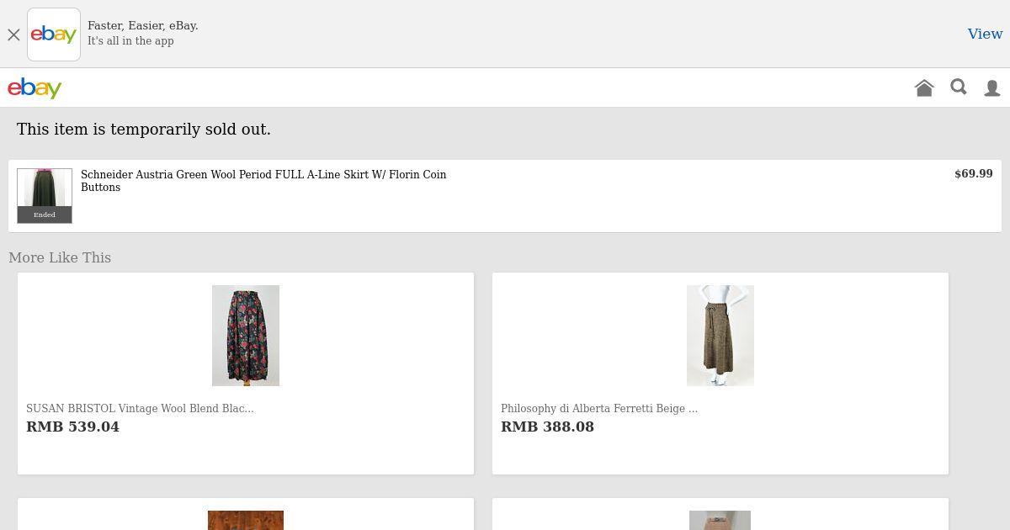This screenshot has width=1010, height=530.
Task: Click the eBay logo in header
Action: pyautogui.click(x=35, y=88)
